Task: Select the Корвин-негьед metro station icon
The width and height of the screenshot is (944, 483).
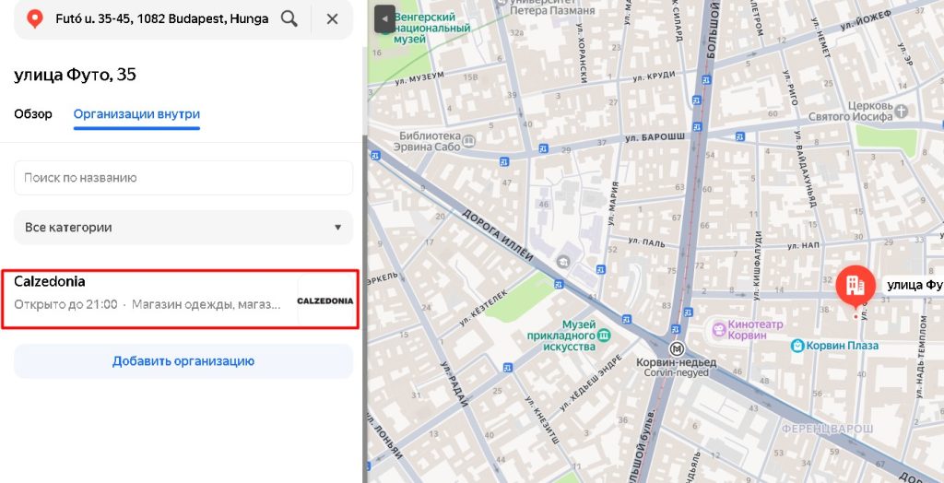Action: coord(678,348)
